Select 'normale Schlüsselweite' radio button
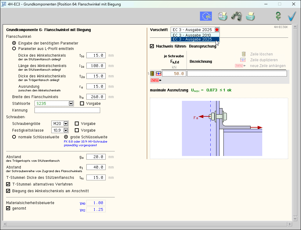 coord(14,137)
